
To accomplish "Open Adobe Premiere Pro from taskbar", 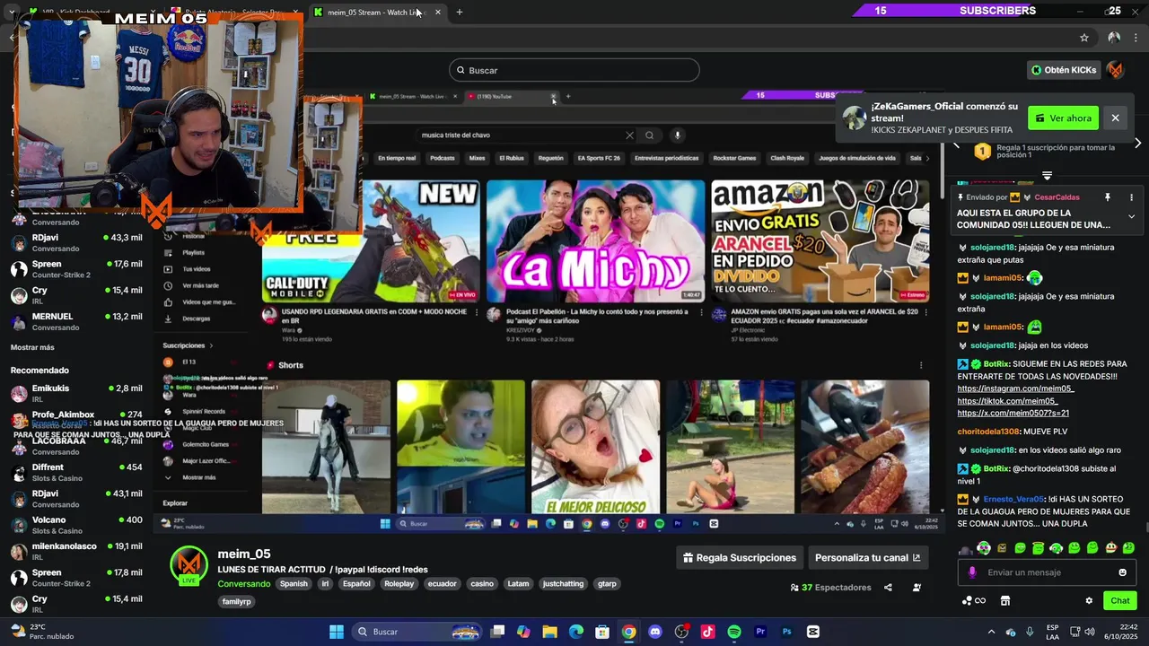I will pos(760,632).
